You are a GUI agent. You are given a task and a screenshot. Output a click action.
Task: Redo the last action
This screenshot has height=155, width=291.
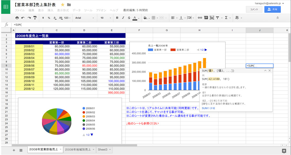click(29, 18)
